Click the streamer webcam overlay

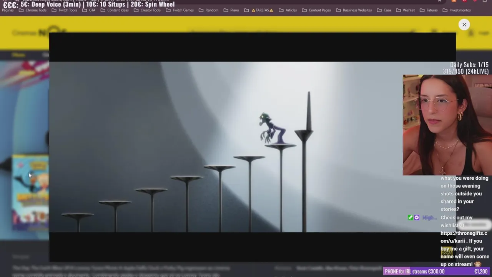pos(447,125)
